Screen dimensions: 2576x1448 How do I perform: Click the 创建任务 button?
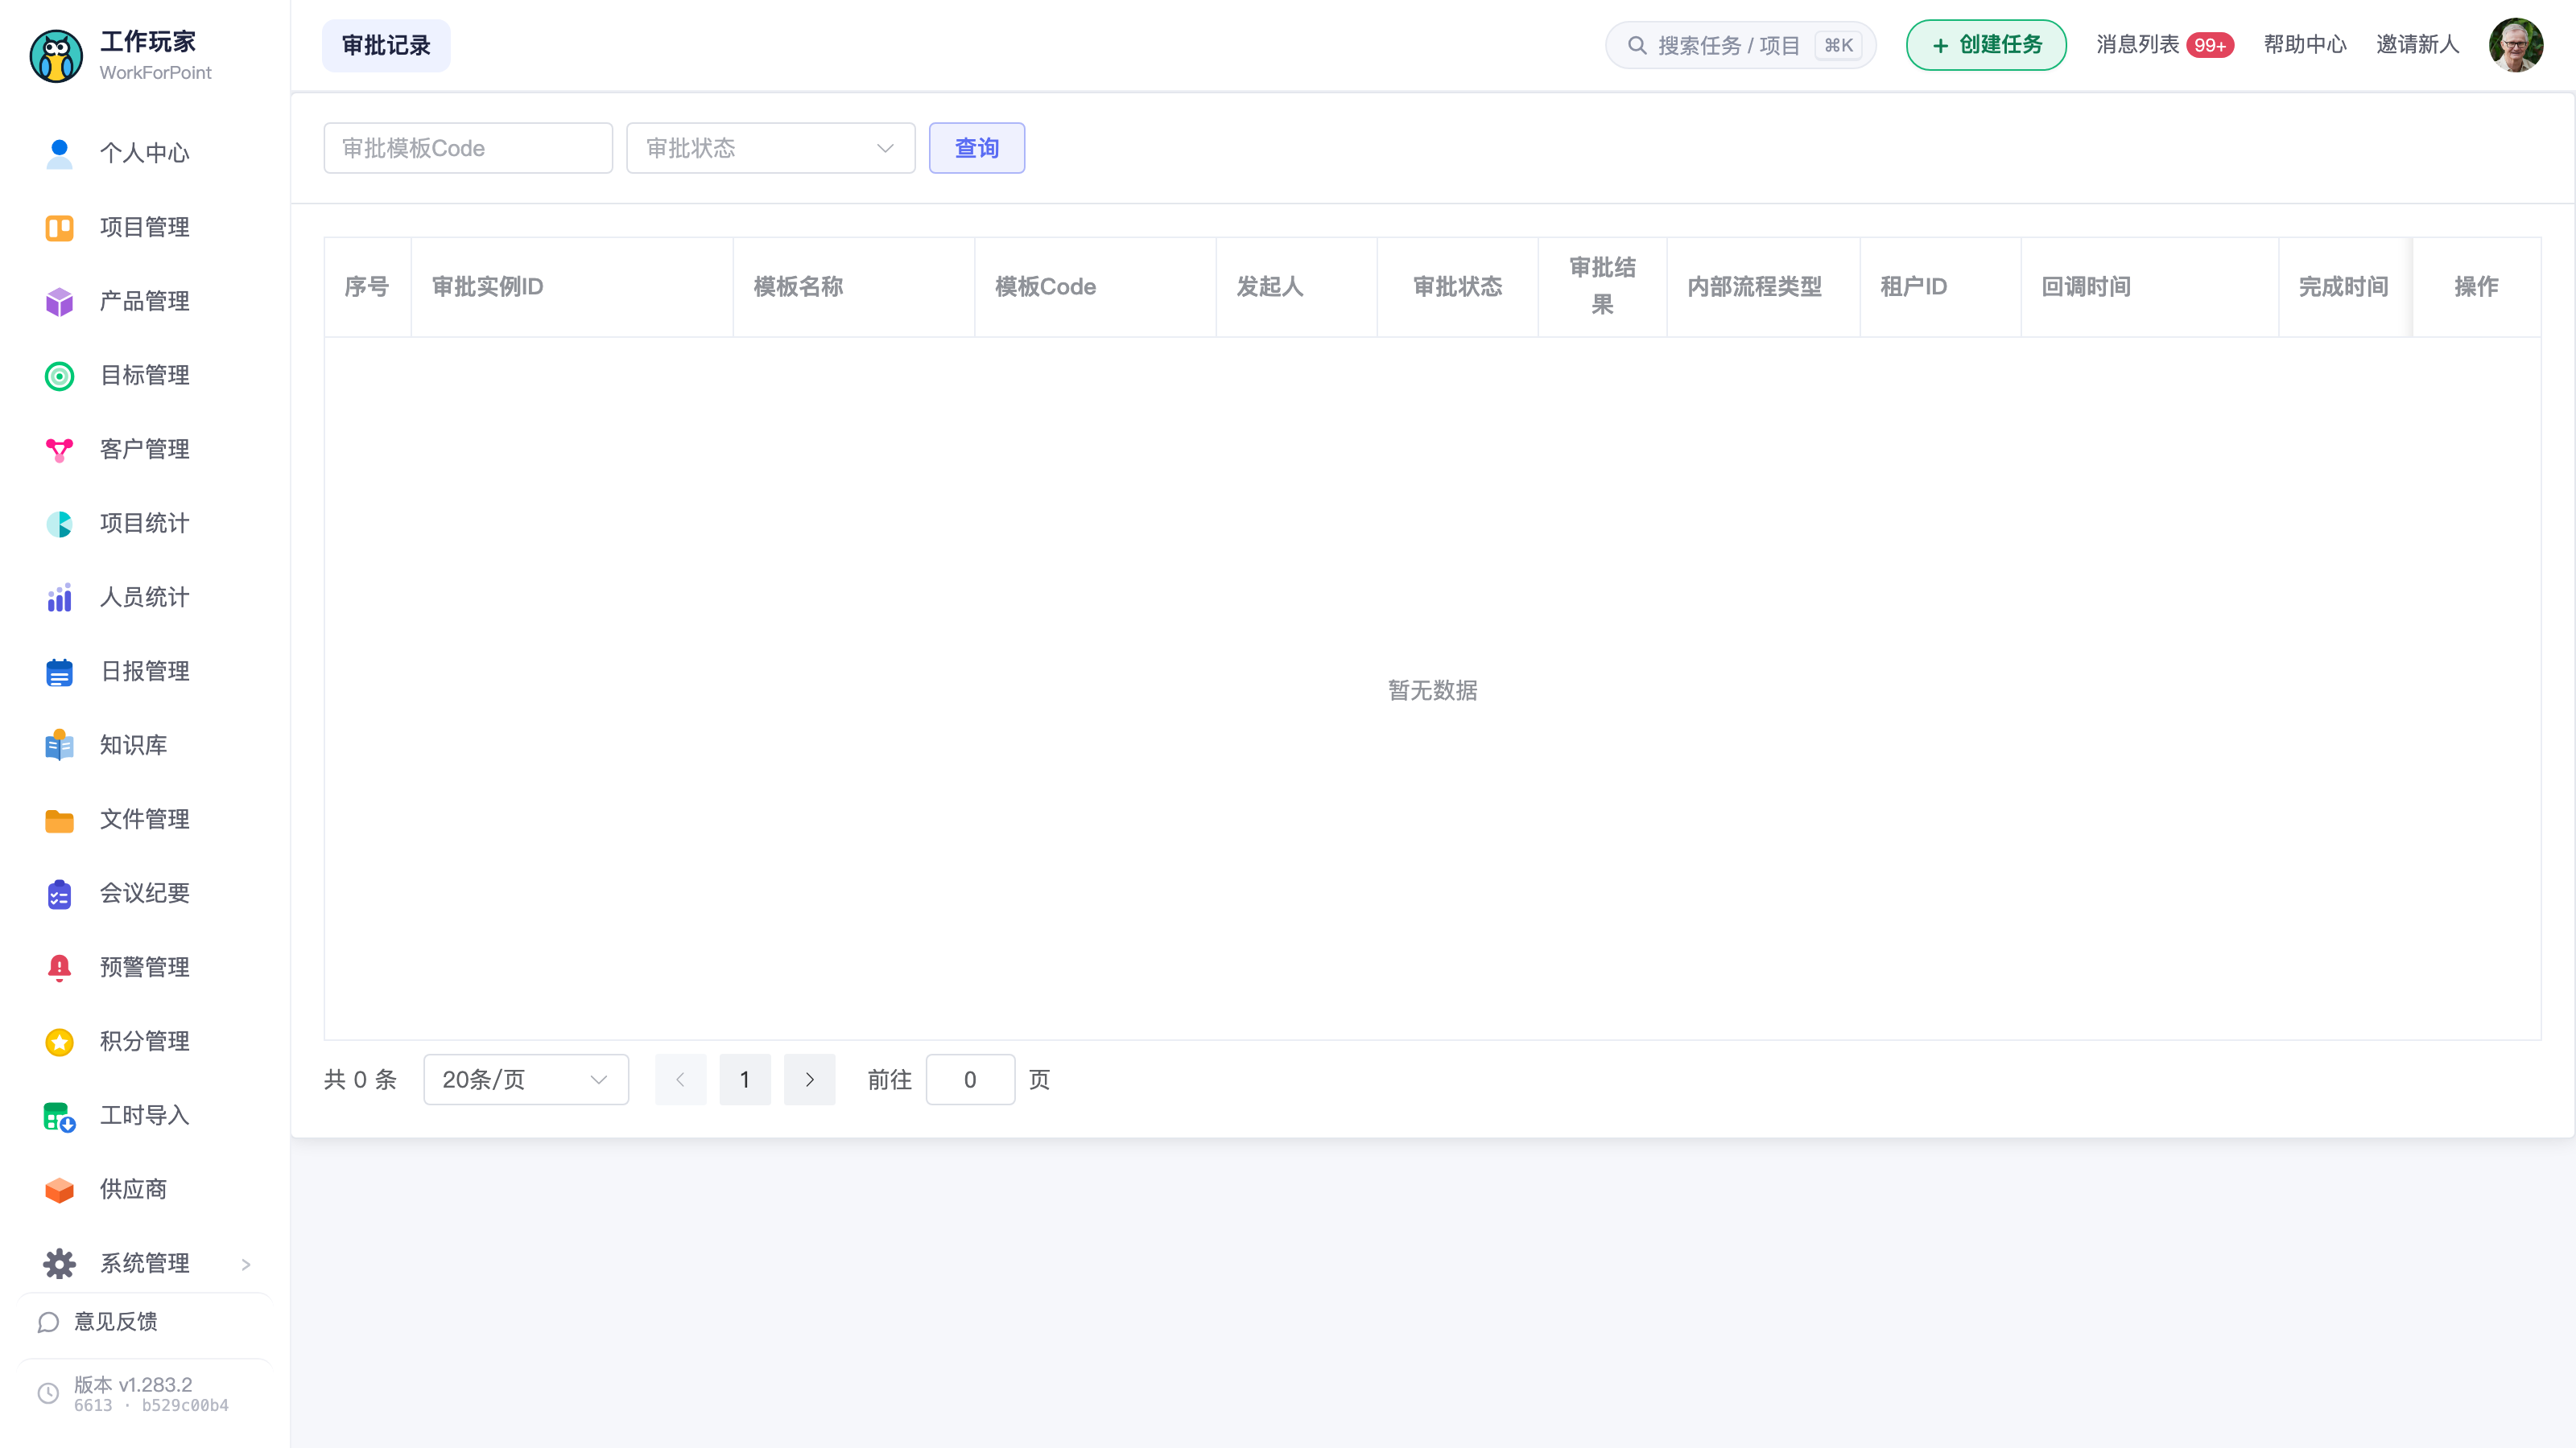pos(1985,45)
